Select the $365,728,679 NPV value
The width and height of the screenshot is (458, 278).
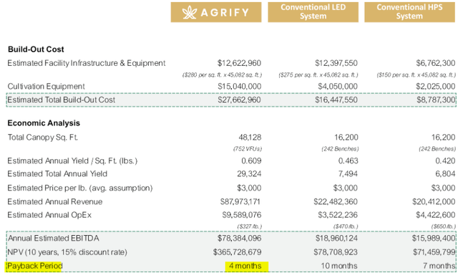click(237, 252)
